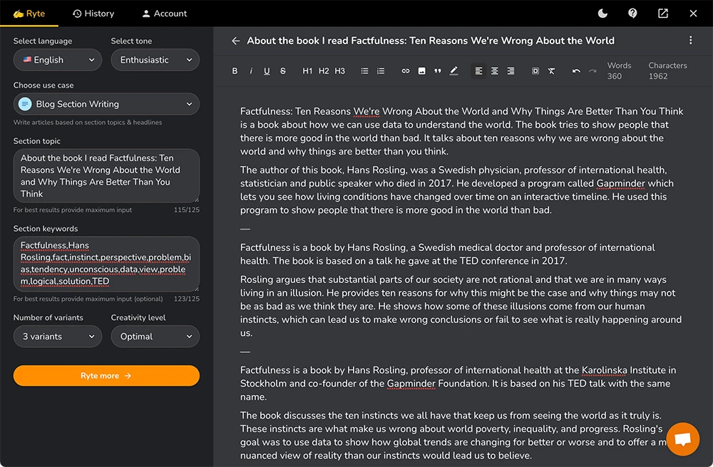Open help via question mark icon
This screenshot has height=467, width=713.
(x=632, y=14)
